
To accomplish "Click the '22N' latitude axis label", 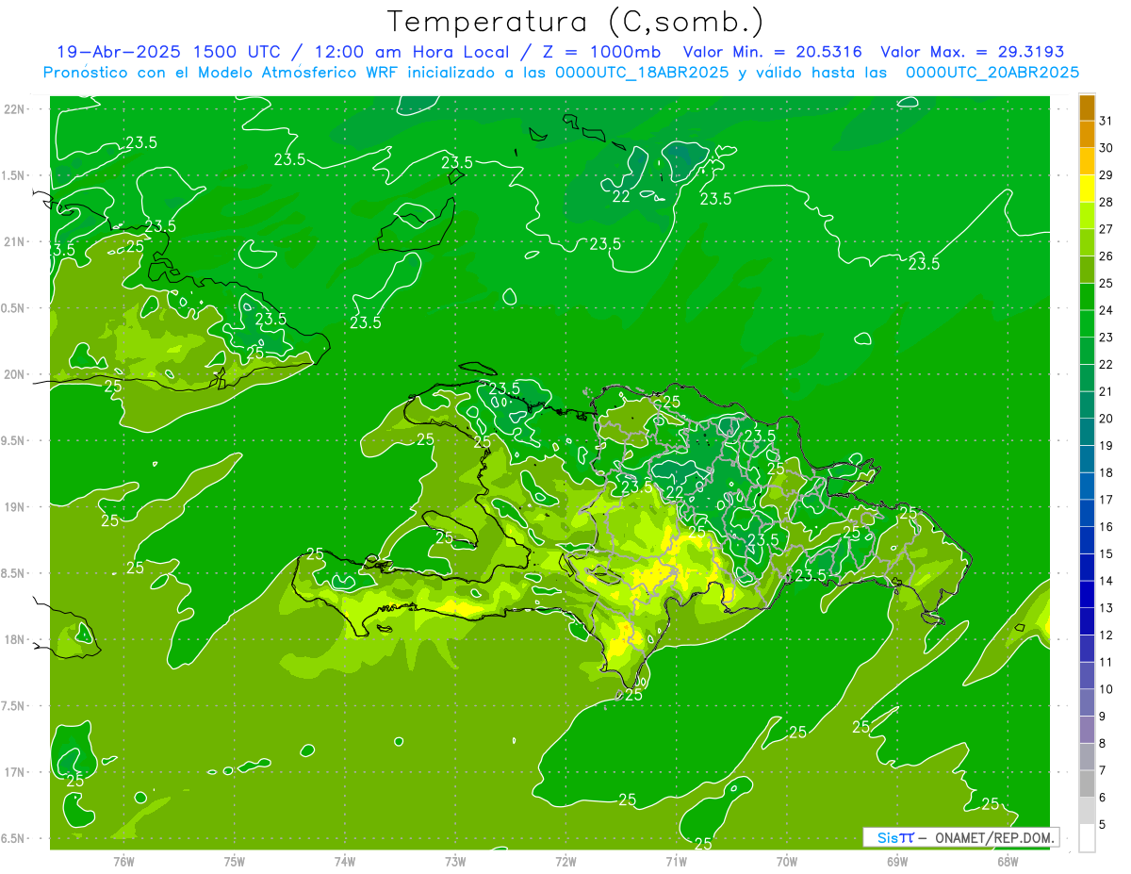I will click(x=13, y=109).
